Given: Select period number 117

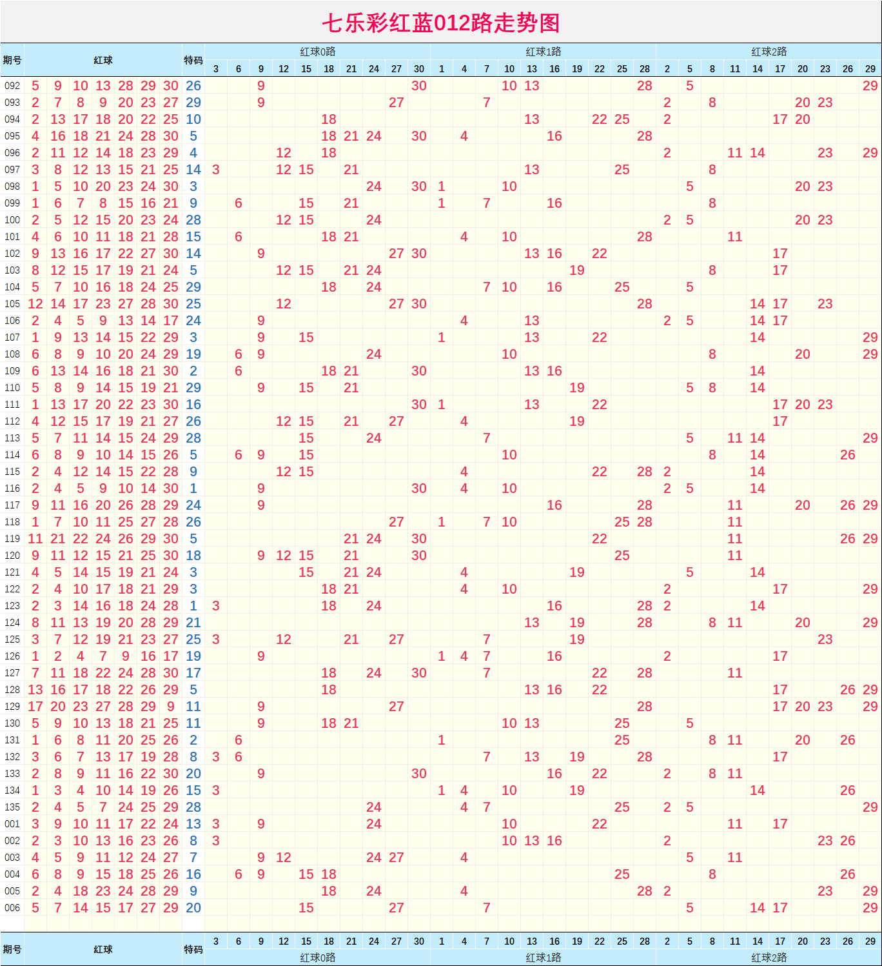Looking at the screenshot, I should (12, 505).
